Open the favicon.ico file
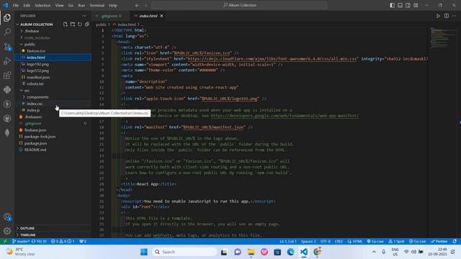The image size is (461, 259). pyautogui.click(x=53, y=51)
